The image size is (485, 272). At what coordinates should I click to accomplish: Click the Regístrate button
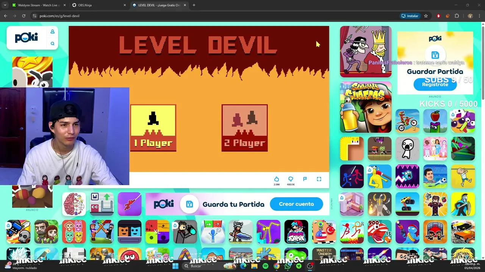click(x=435, y=85)
